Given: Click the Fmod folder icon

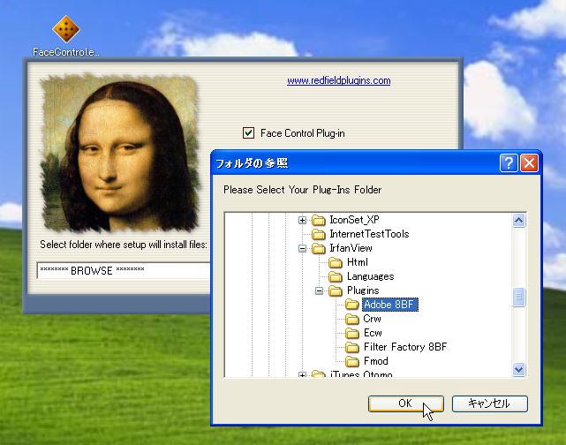Looking at the screenshot, I should (352, 361).
